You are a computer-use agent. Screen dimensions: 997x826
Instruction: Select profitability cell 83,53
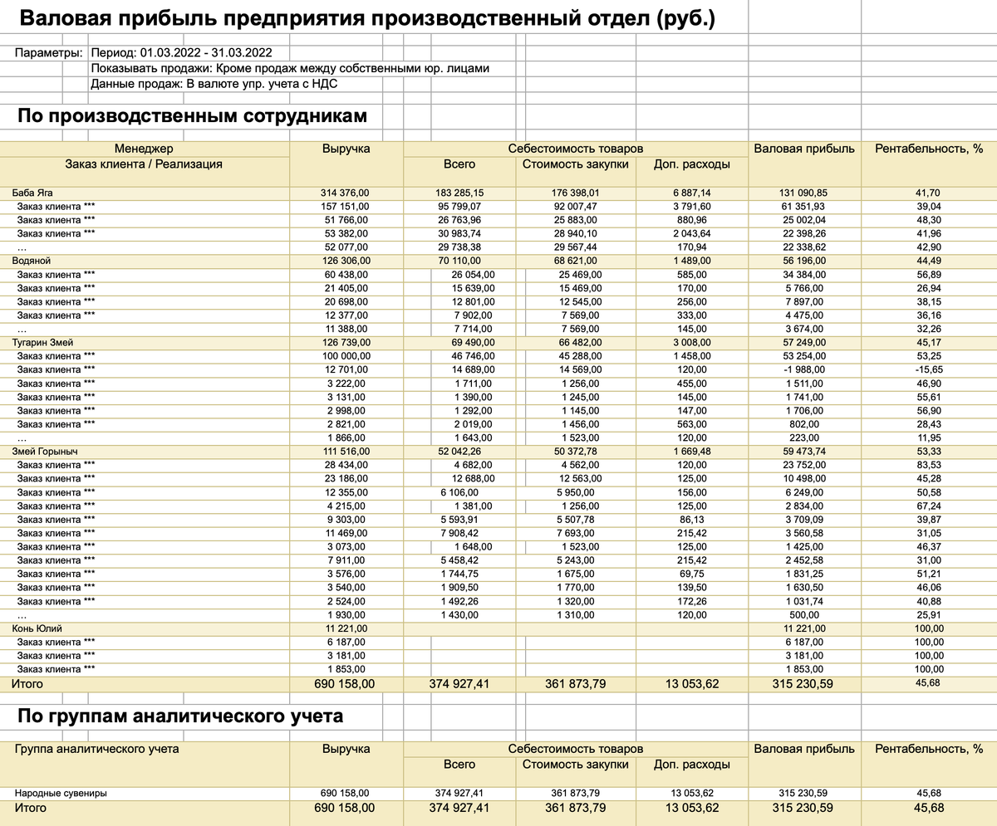click(x=928, y=465)
